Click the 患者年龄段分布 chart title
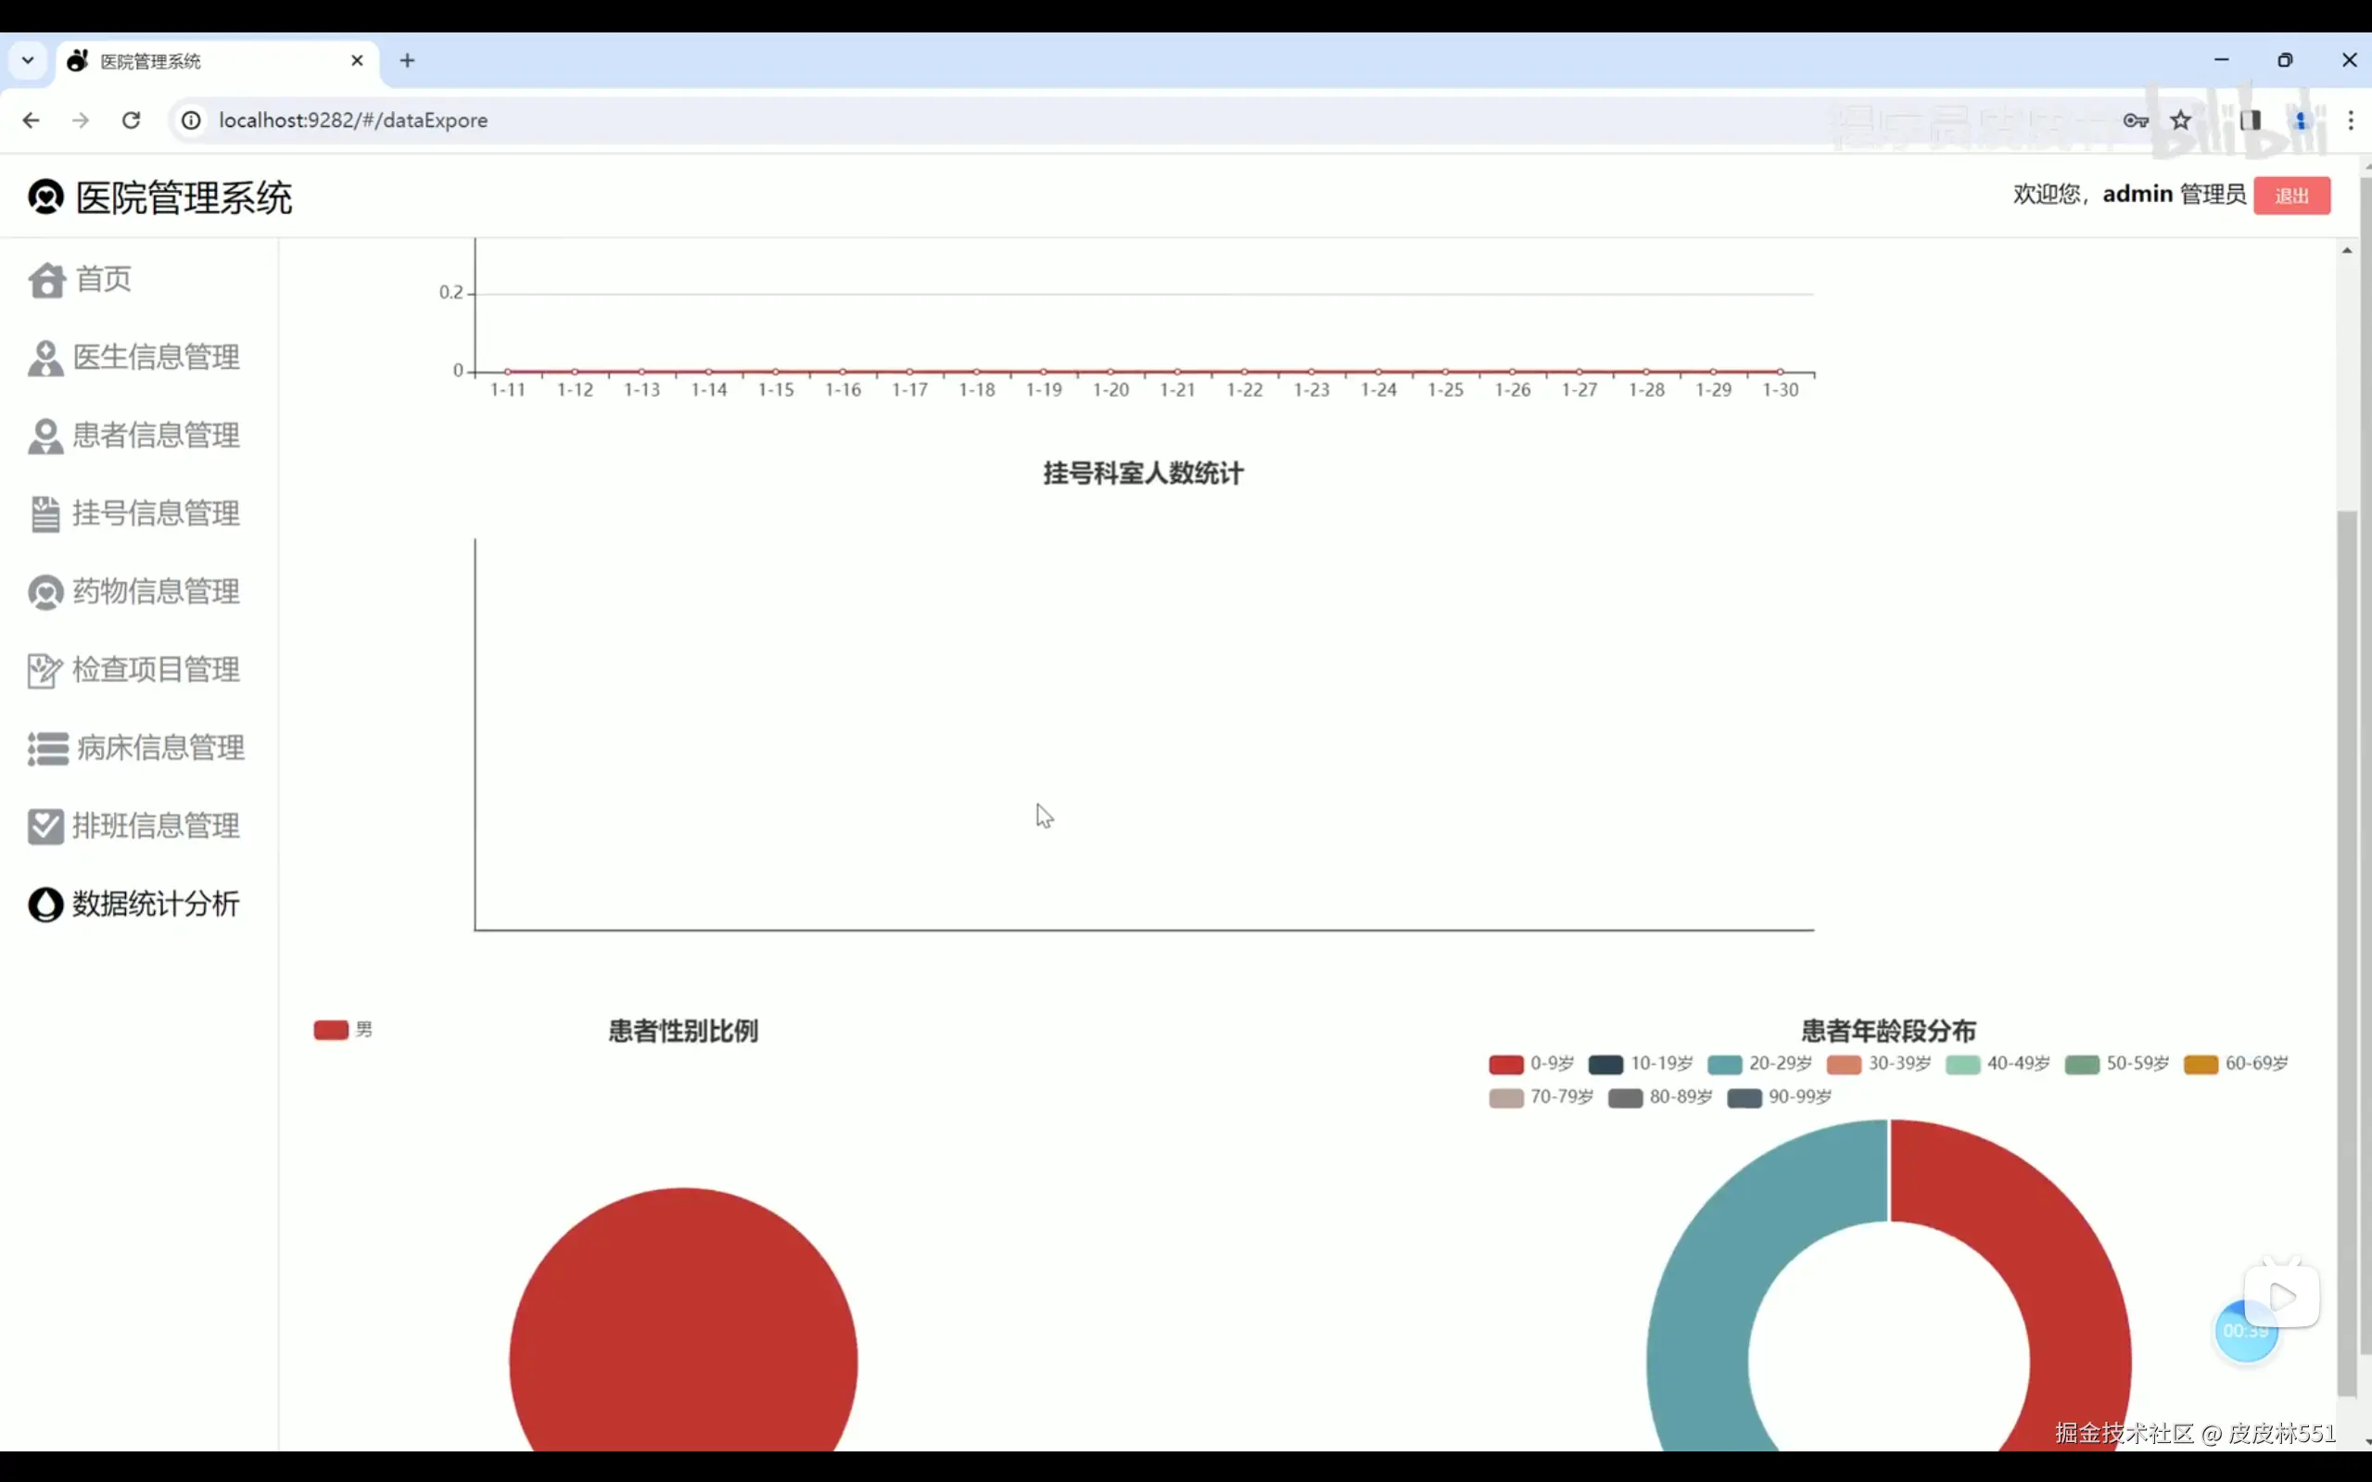 (x=1889, y=1032)
